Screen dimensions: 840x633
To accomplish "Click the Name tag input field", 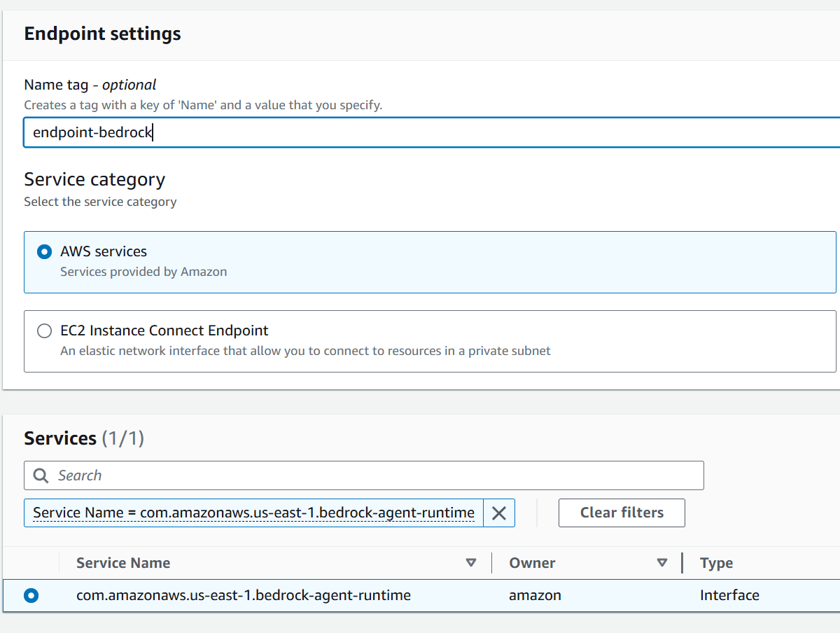I will coord(420,132).
